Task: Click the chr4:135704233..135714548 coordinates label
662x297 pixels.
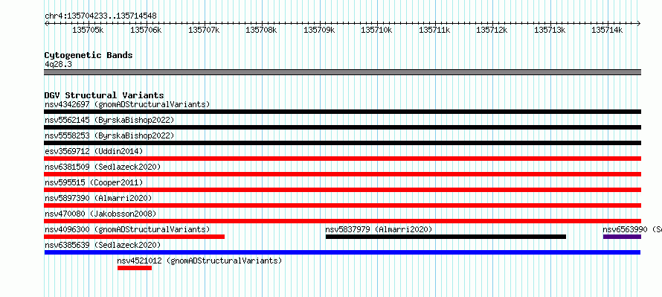Action: coord(100,16)
